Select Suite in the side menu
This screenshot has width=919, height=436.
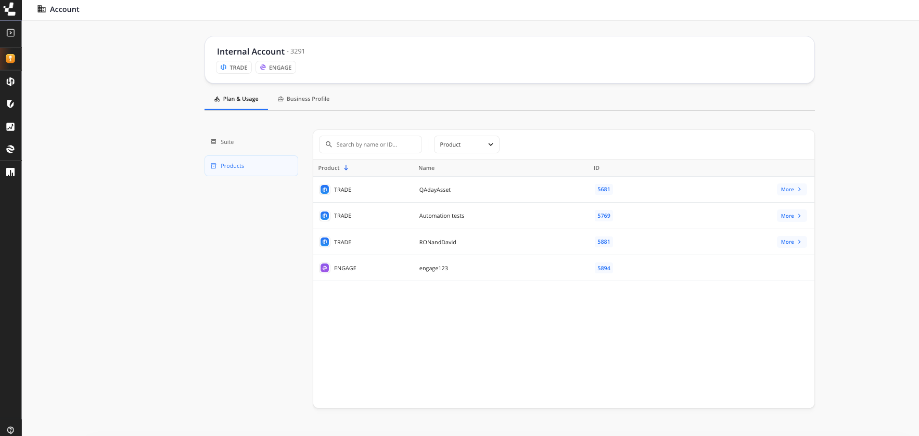(251, 142)
